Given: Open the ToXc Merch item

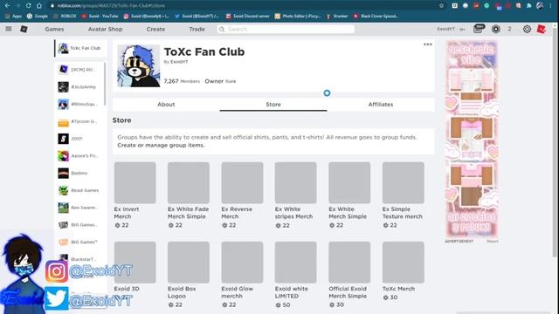Looking at the screenshot, I should click(404, 271).
